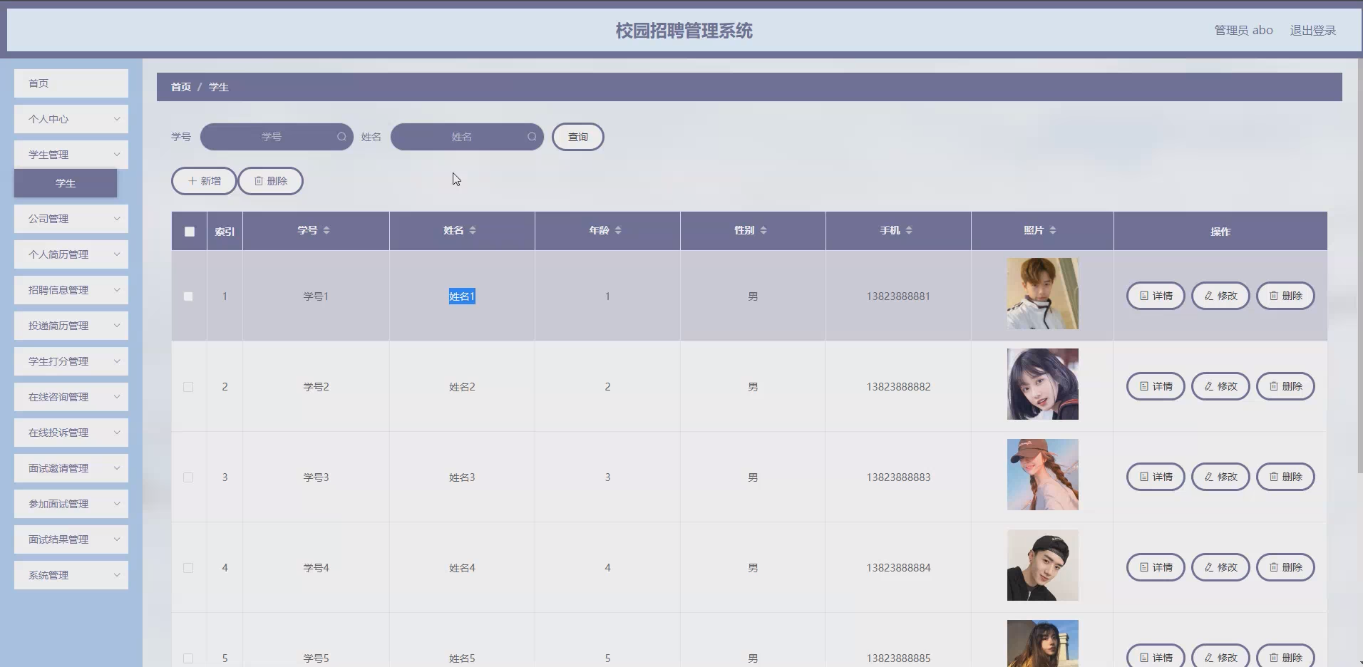Open 详情 for 姓名3
The image size is (1363, 667).
[1156, 477]
